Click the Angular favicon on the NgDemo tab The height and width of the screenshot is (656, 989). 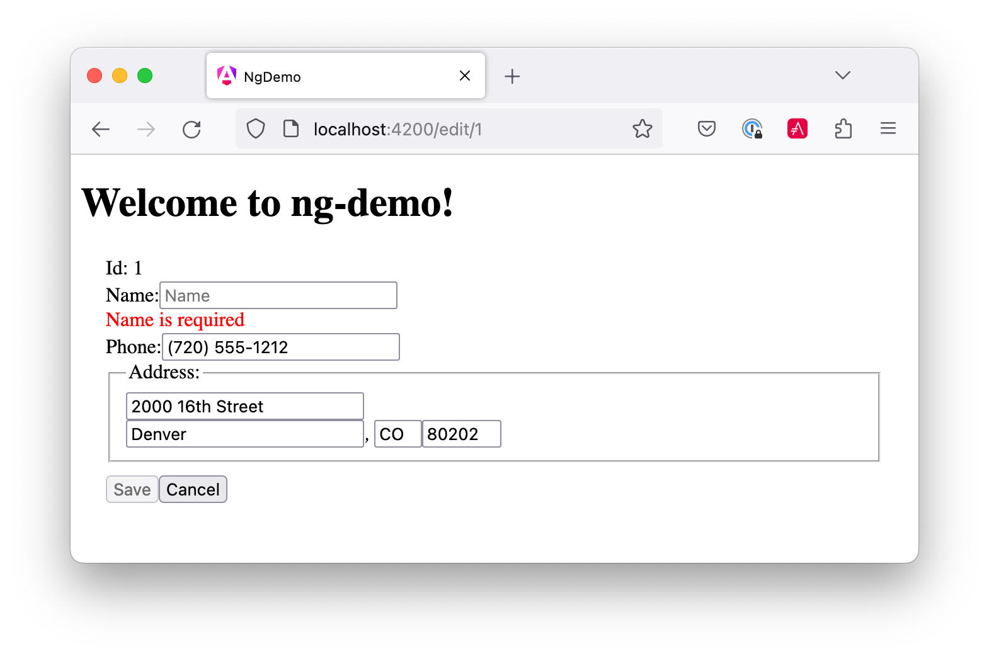[227, 76]
